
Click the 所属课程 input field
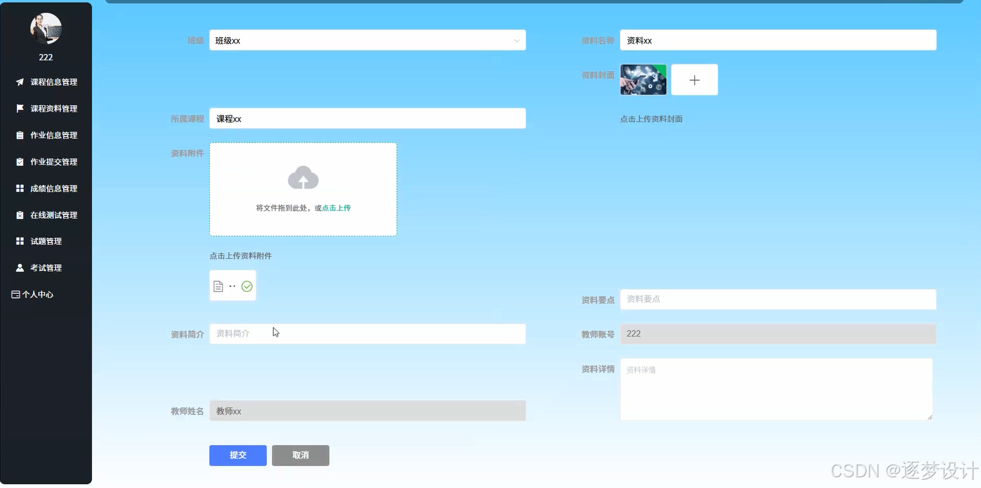(x=367, y=119)
